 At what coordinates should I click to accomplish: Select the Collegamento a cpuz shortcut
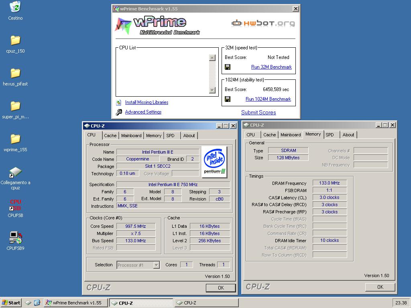15,172
